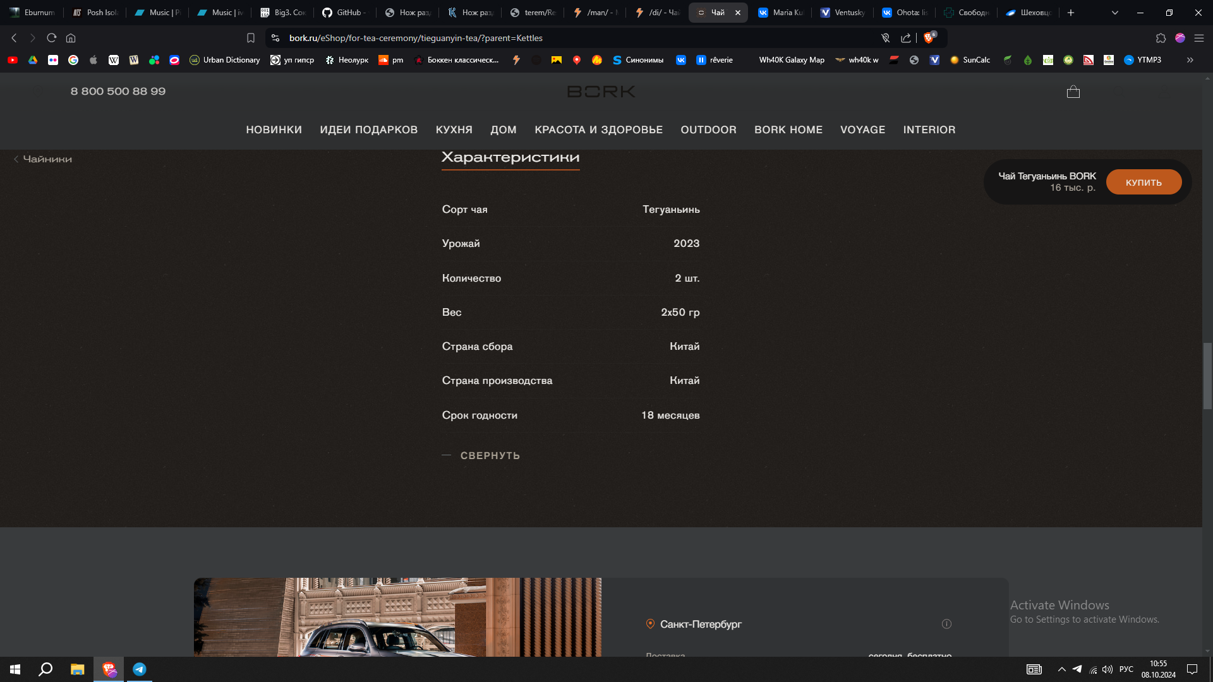1213x682 pixels.
Task: Click the browser home icon
Action: pos(71,38)
